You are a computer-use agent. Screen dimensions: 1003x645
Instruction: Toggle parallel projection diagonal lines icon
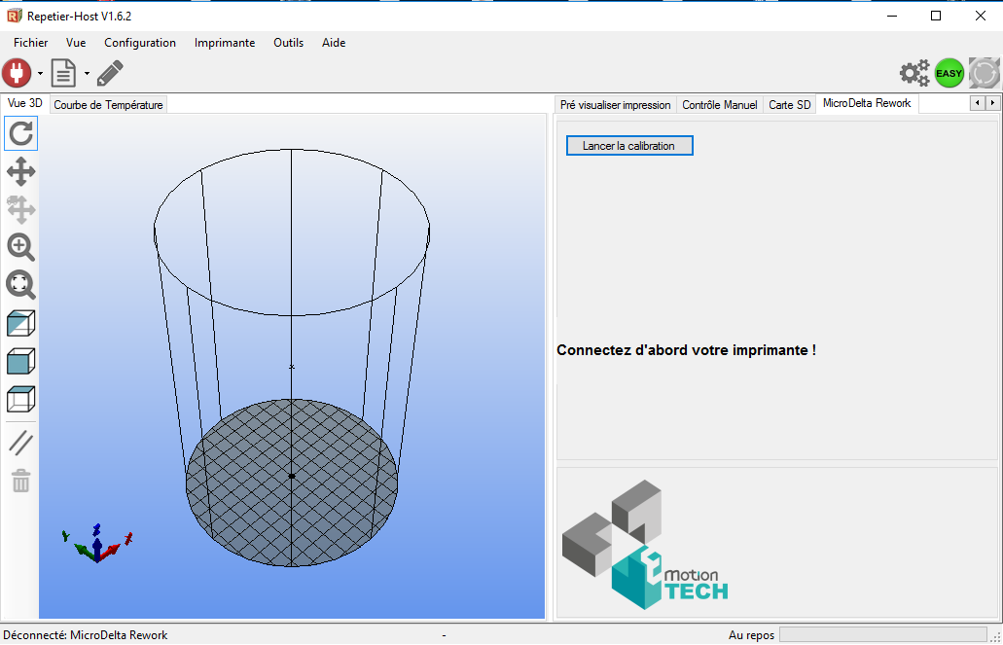point(21,443)
